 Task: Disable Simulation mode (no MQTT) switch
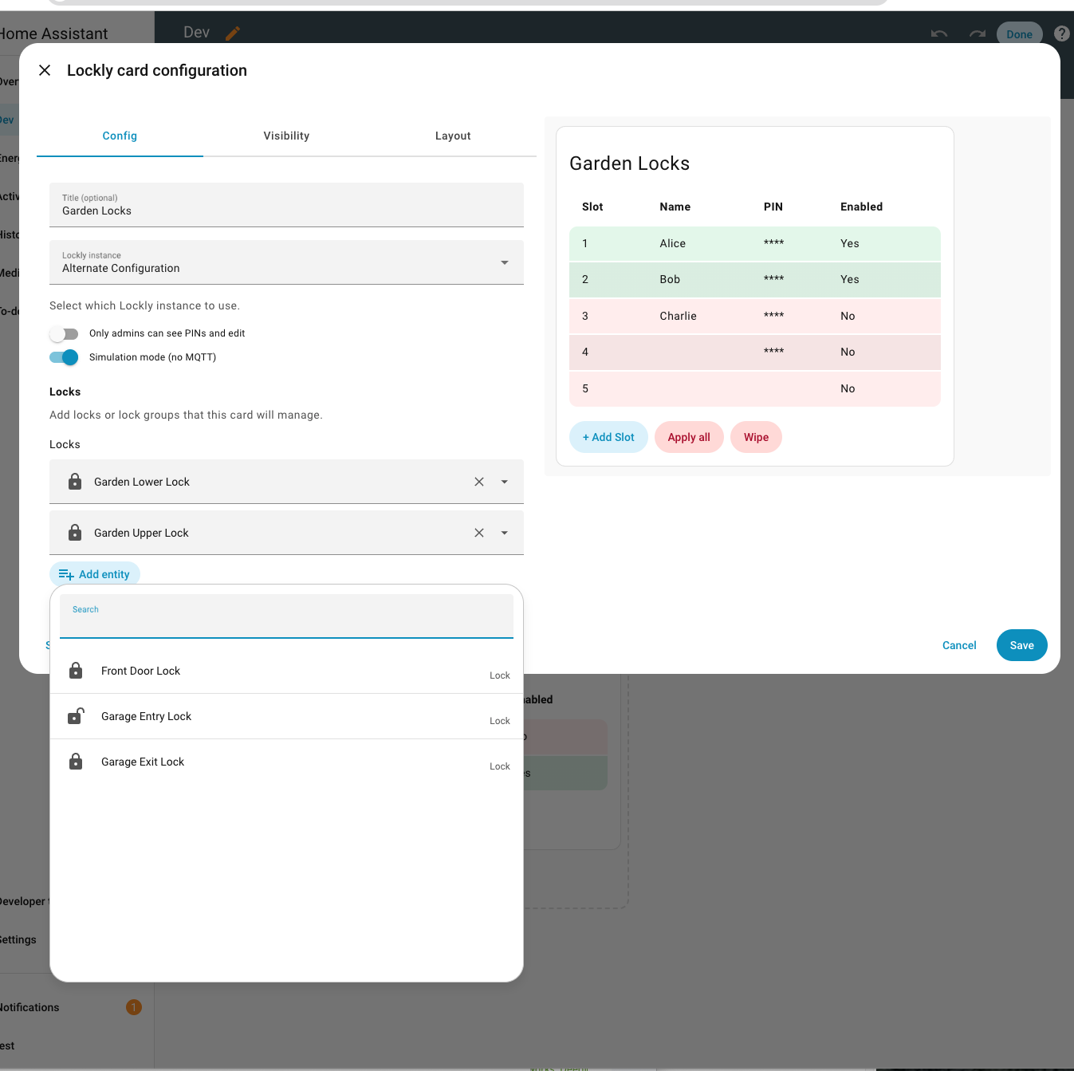tap(64, 357)
